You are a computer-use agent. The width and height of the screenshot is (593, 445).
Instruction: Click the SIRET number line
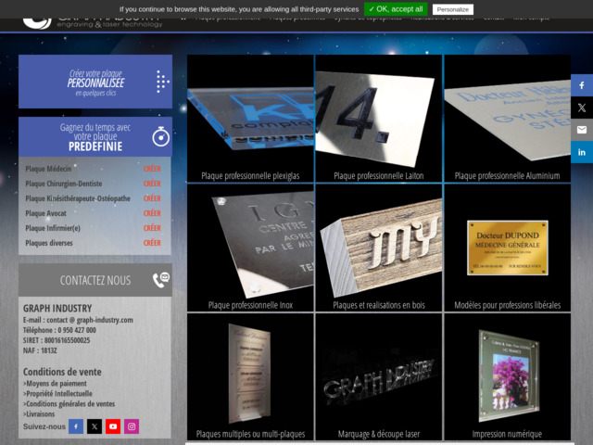click(x=57, y=340)
